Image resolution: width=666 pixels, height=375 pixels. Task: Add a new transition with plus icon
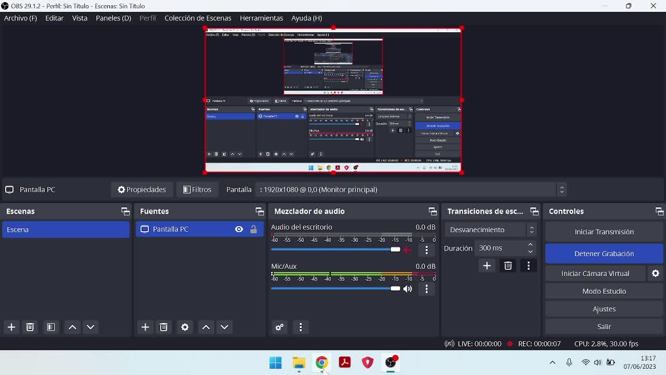coord(487,266)
